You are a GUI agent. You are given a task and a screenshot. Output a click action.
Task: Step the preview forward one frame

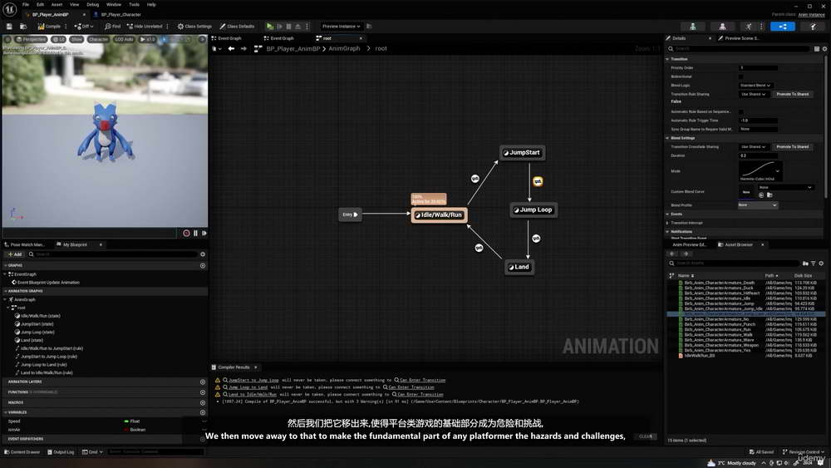click(x=204, y=233)
